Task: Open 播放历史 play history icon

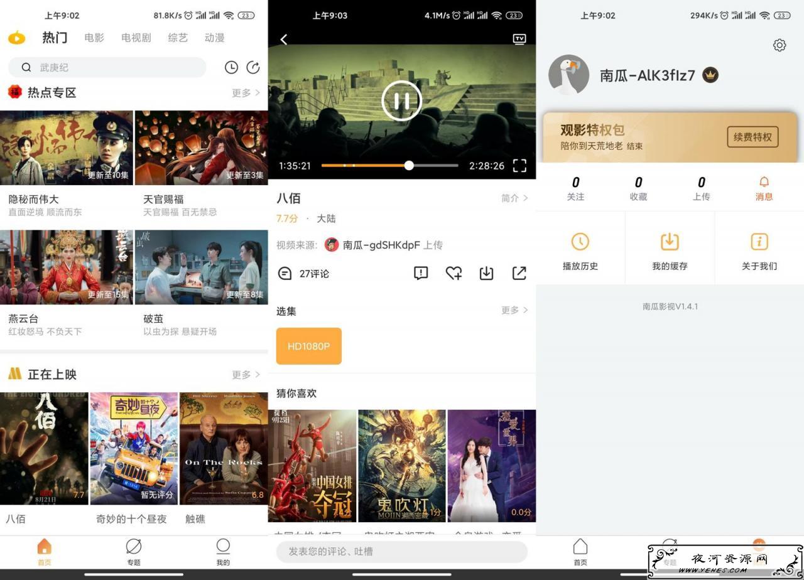Action: coord(580,242)
